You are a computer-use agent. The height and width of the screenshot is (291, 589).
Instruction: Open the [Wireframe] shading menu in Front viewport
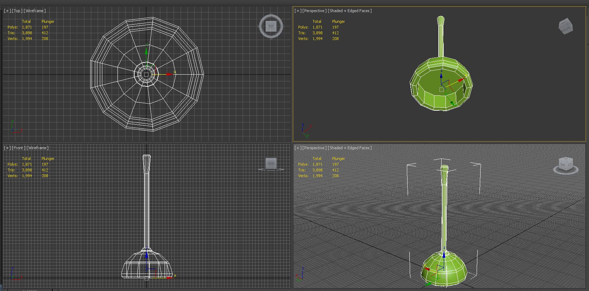click(x=38, y=148)
